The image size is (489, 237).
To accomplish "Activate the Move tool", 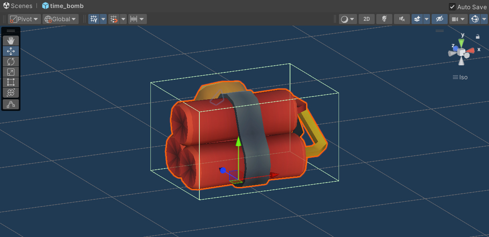I will point(11,51).
